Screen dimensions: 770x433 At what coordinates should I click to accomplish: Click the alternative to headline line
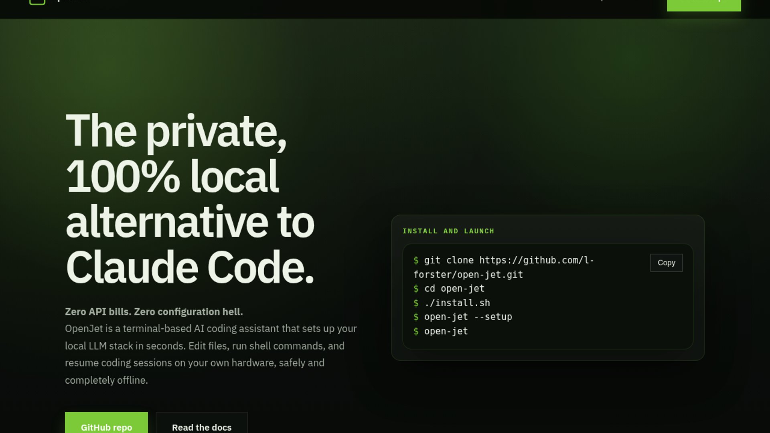(190, 222)
